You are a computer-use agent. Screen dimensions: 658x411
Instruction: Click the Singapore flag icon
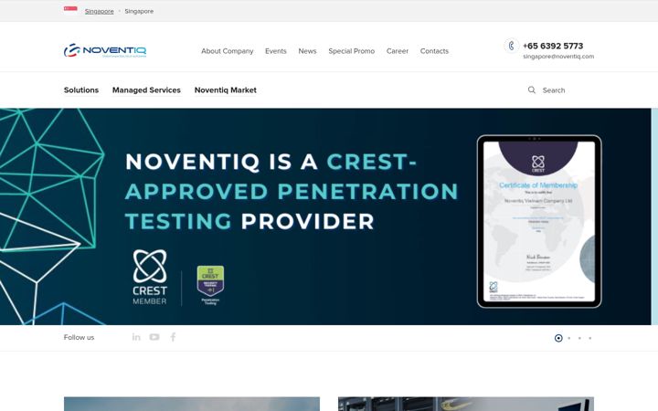click(x=70, y=10)
